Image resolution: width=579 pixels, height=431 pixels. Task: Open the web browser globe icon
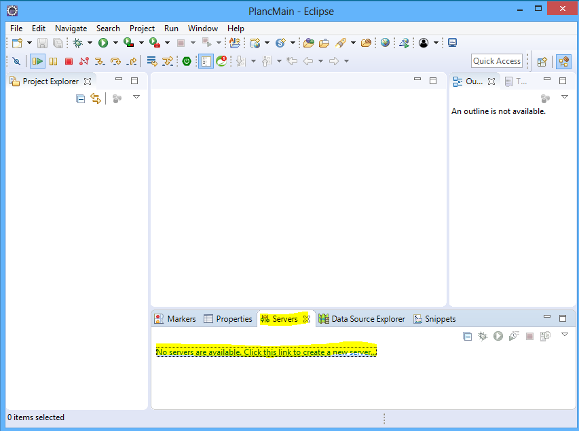pos(385,43)
